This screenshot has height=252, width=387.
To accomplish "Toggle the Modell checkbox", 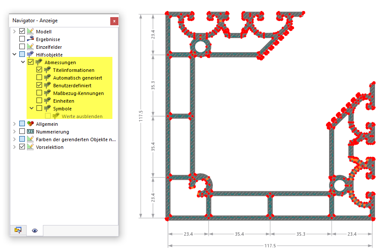I will pyautogui.click(x=22, y=31).
